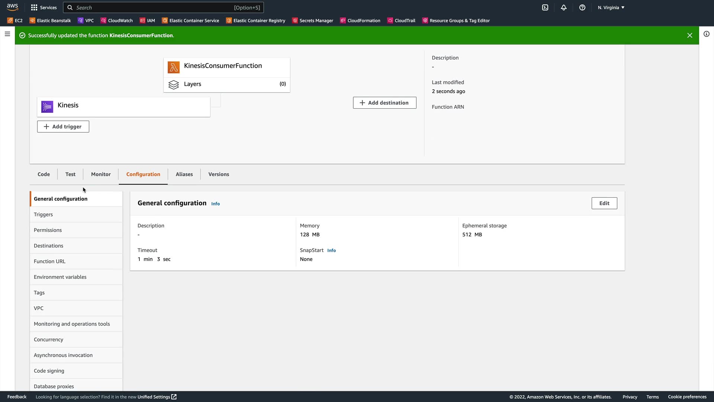Open the info panel icon at right edge
Screen dimensions: 714x402
[706, 34]
